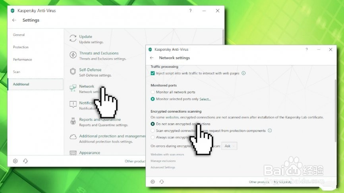Click Settings window vertical scrollbar
The height and width of the screenshot is (193, 344).
tap(223, 36)
